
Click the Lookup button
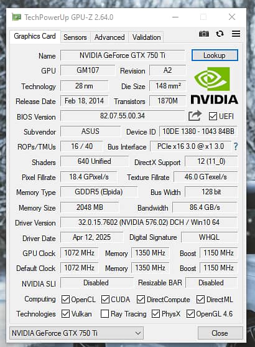215,55
